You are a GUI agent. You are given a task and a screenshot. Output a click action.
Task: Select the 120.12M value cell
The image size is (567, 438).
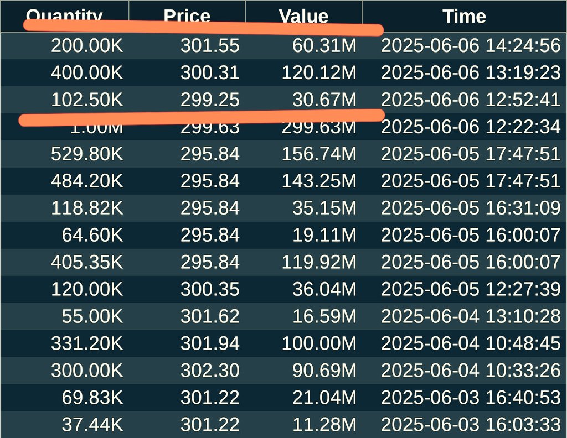pos(304,72)
